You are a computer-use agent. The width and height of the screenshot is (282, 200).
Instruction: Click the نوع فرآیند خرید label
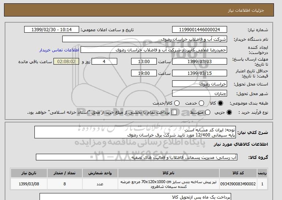[253, 112]
